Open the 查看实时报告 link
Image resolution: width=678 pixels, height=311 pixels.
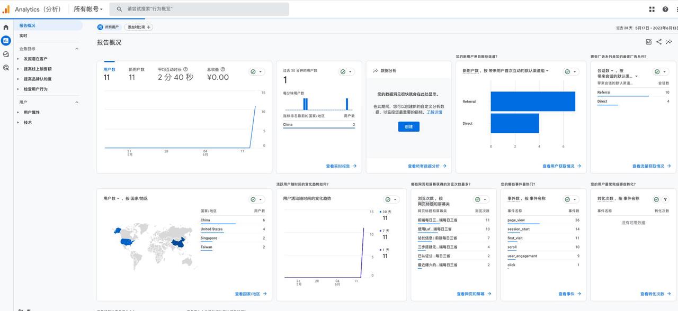pos(341,166)
